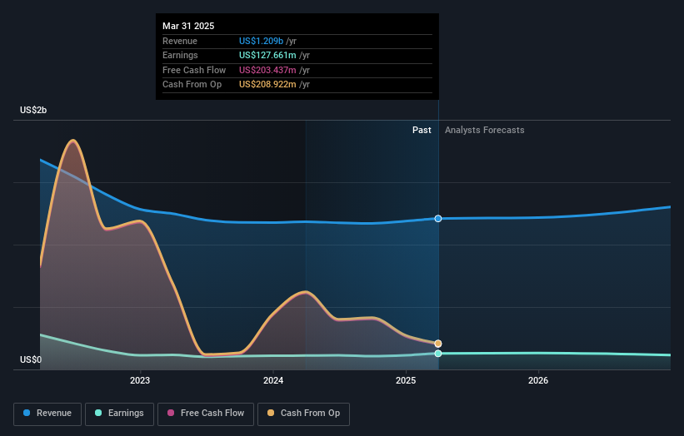Click the Free Cash Flow value US$203.437m

(267, 70)
